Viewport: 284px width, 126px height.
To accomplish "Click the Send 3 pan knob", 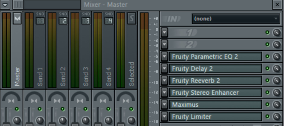I will (x=86, y=120).
